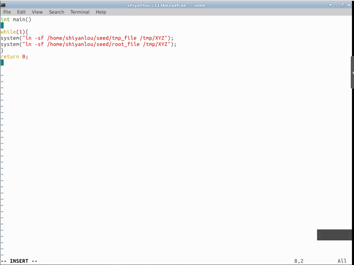Close the terminal window

click(349, 5)
